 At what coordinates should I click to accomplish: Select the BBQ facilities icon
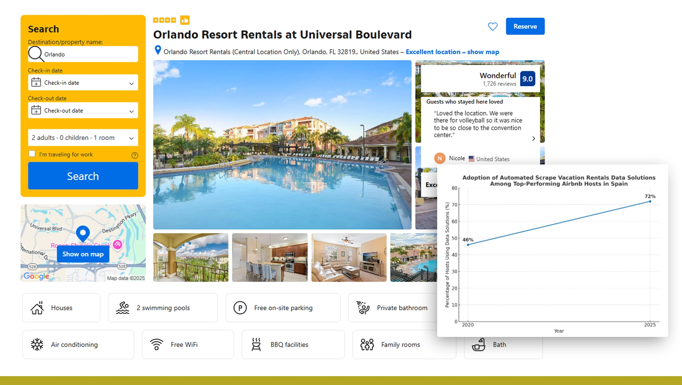tap(256, 344)
